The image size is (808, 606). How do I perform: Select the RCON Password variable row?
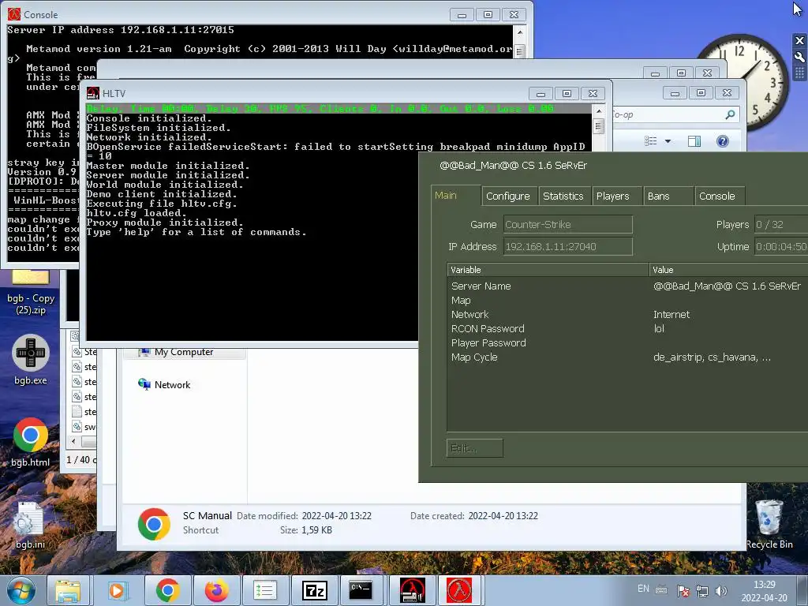point(627,329)
